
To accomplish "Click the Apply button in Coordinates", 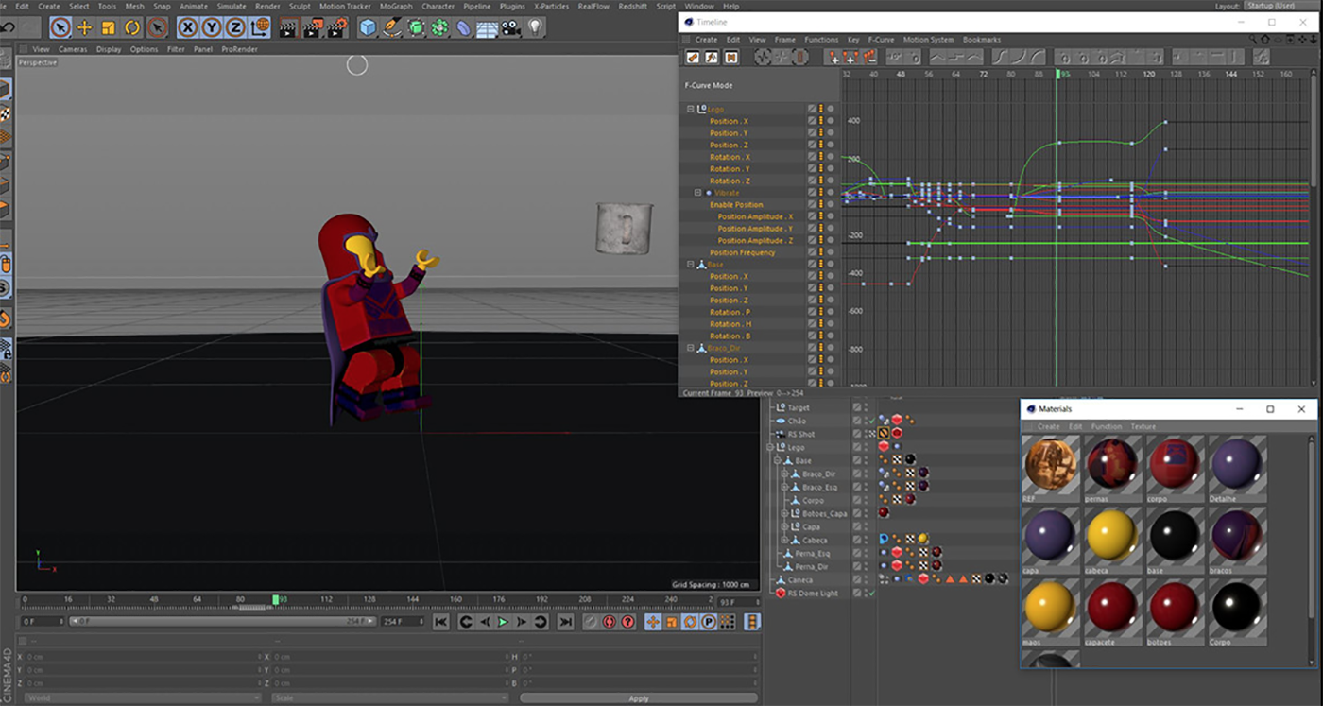I will click(x=639, y=698).
